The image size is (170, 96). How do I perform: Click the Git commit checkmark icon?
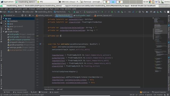[136, 12]
